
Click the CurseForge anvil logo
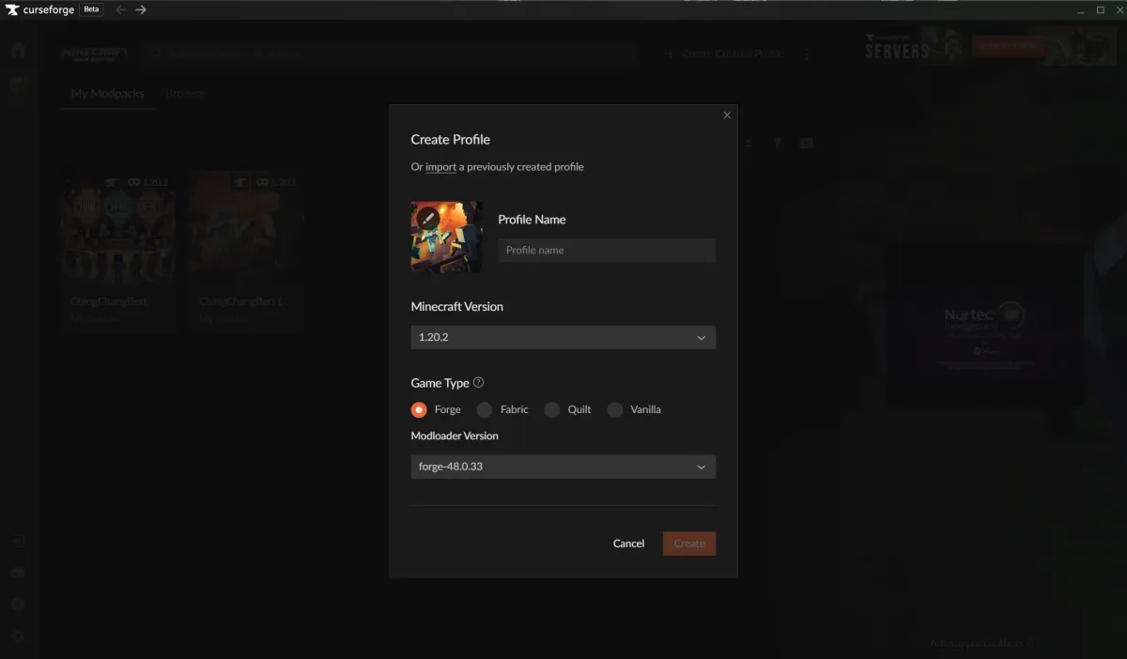click(12, 9)
